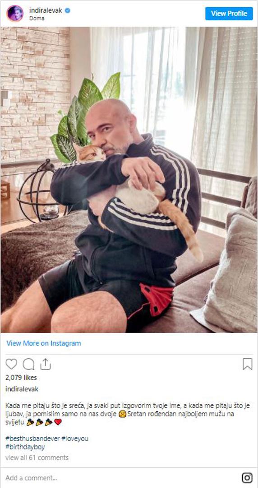Open Instagram via the bottom logo icon
The width and height of the screenshot is (258, 488).
click(247, 478)
